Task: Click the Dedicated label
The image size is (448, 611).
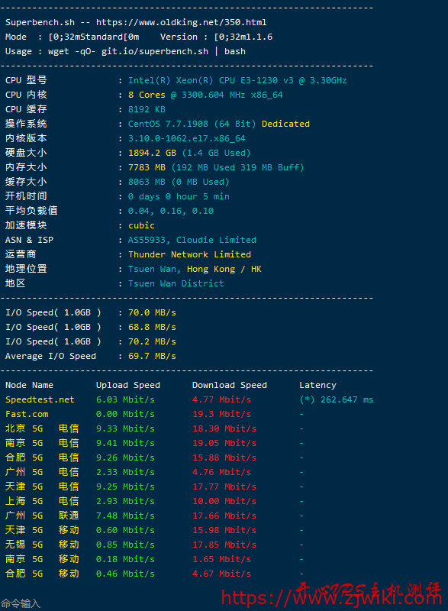Action: coord(285,124)
